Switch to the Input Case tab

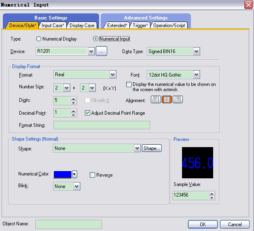point(53,26)
